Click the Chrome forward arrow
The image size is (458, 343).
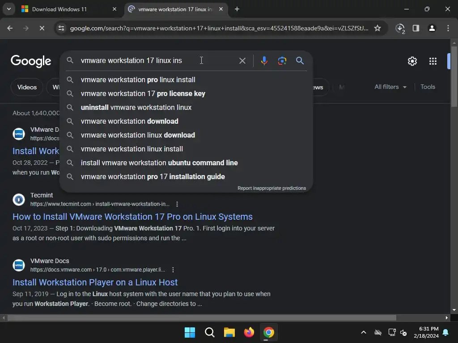pos(25,28)
